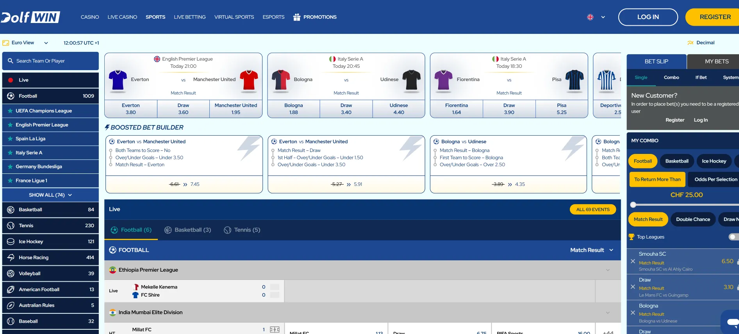
Task: Select Ice Hockey filter in My Combo
Action: 714,161
